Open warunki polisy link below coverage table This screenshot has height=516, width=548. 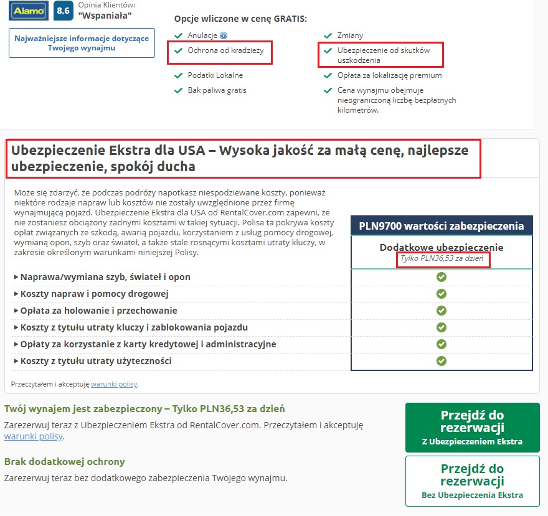(x=114, y=384)
